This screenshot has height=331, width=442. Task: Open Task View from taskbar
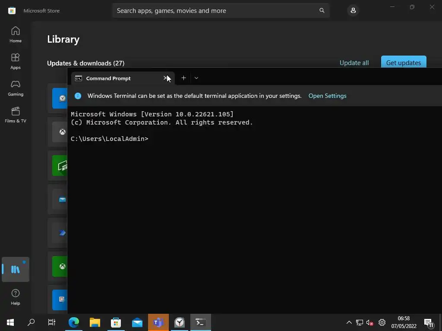point(52,322)
